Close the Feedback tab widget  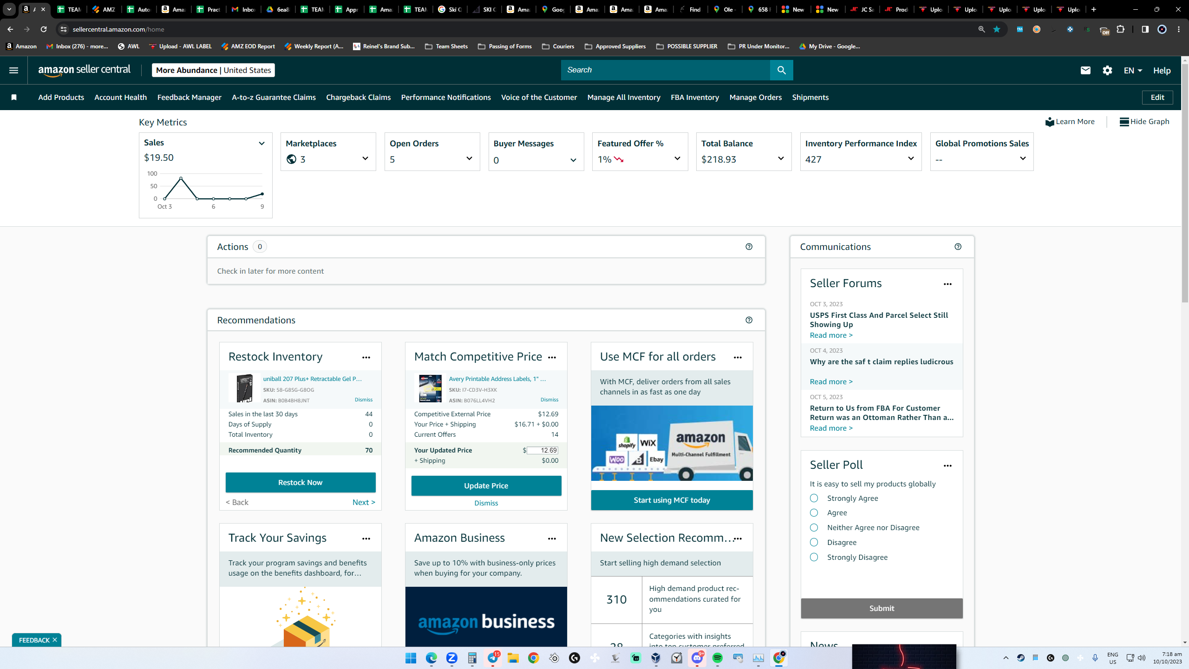[x=55, y=640]
